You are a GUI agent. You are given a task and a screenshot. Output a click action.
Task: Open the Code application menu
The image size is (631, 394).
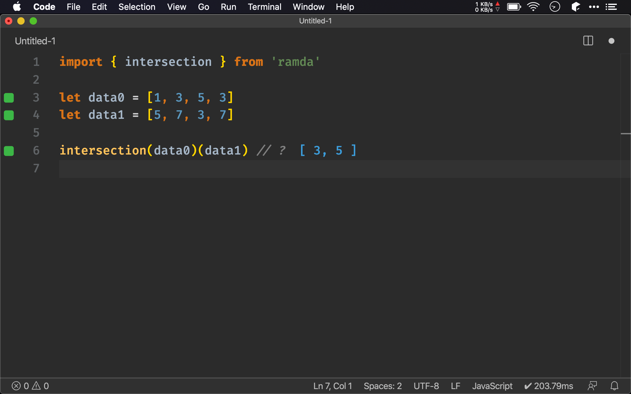tap(44, 7)
